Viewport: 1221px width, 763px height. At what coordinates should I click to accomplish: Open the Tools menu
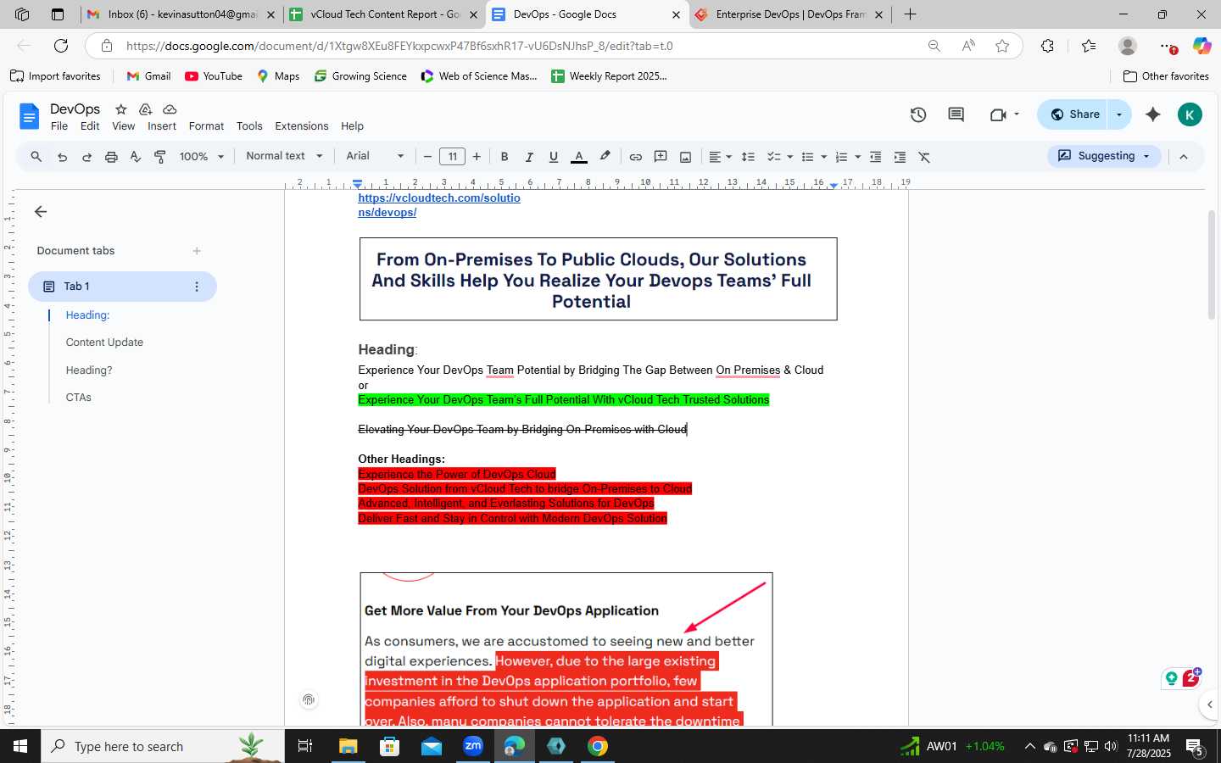(x=249, y=126)
